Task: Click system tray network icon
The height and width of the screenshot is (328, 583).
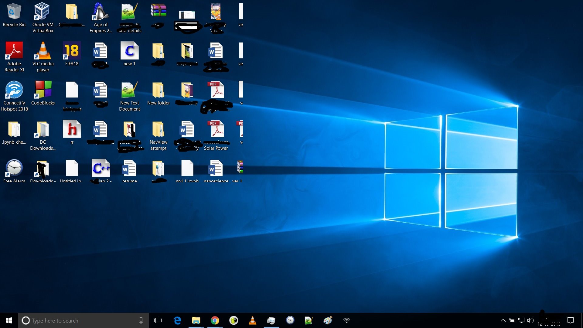Action: (522, 320)
